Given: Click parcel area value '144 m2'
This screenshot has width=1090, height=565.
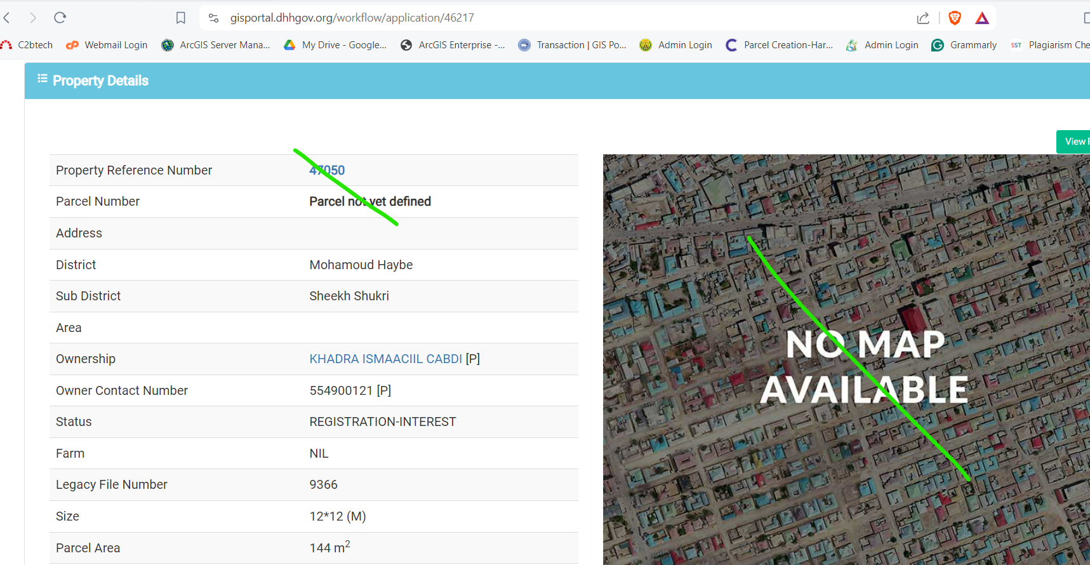Looking at the screenshot, I should 329,547.
